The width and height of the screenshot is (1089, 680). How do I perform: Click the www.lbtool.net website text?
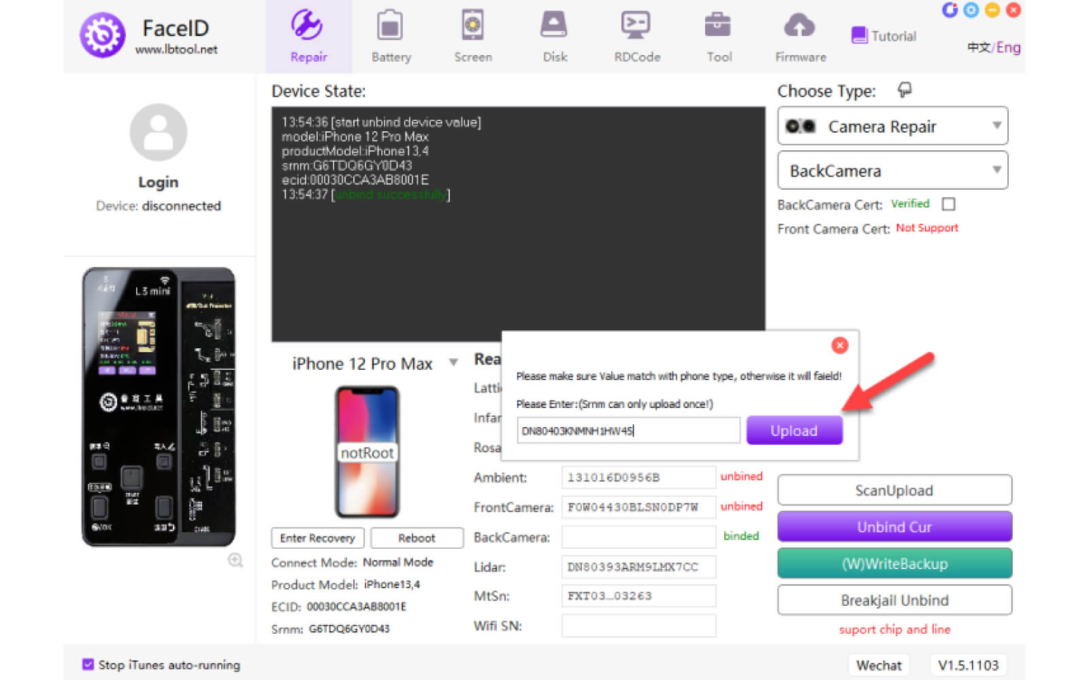pyautogui.click(x=176, y=50)
